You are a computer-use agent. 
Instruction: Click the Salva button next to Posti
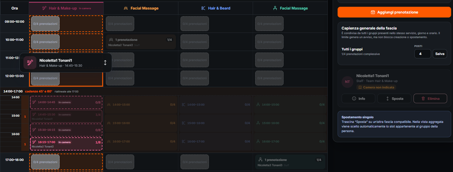(440, 54)
